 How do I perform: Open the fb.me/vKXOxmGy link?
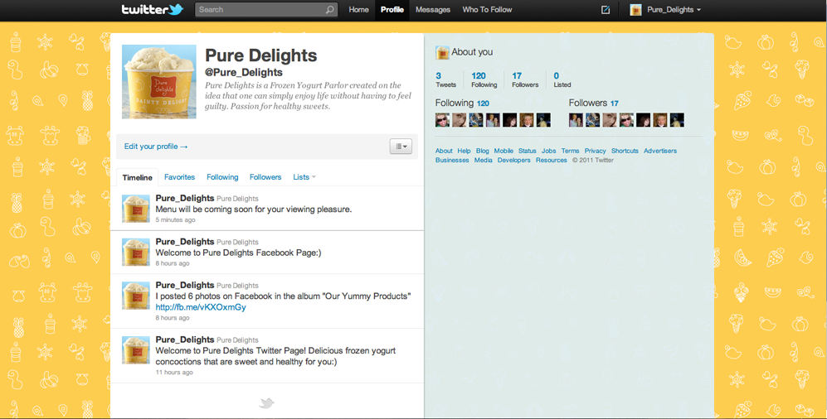pyautogui.click(x=201, y=307)
